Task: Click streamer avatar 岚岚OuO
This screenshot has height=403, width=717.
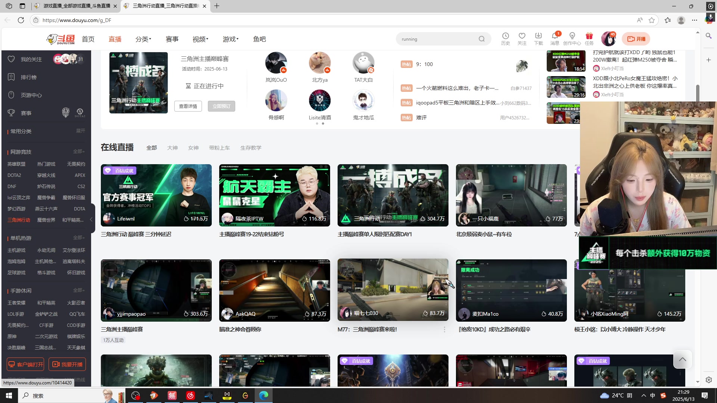Action: click(x=276, y=63)
